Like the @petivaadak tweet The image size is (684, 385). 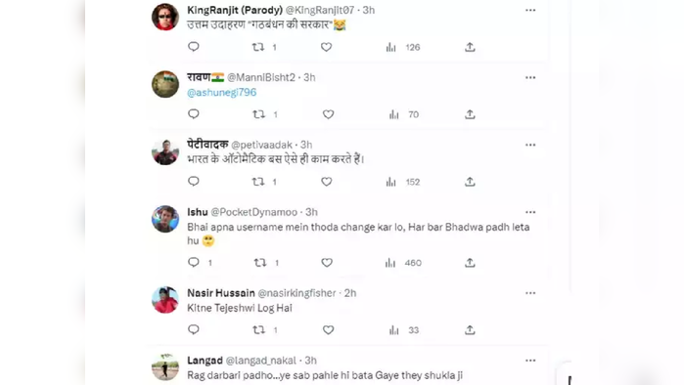pos(326,182)
